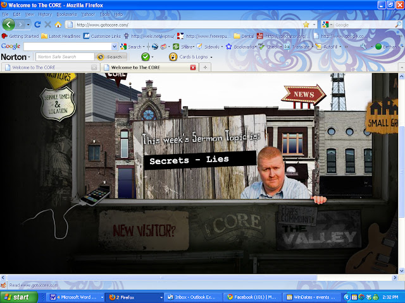Click the Google Earth globe toolbar icon
Screen dimensions: 405x303
(155, 47)
